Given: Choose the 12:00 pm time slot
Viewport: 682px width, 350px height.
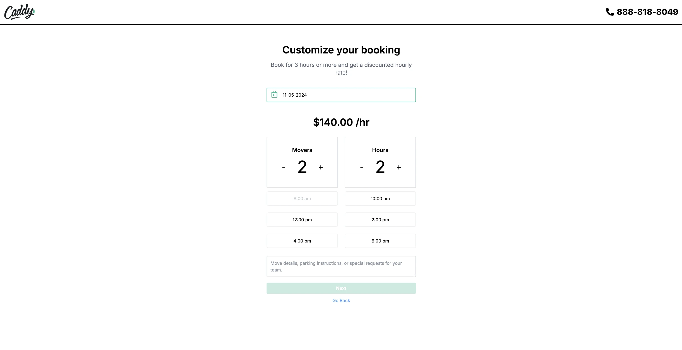Looking at the screenshot, I should pyautogui.click(x=302, y=220).
